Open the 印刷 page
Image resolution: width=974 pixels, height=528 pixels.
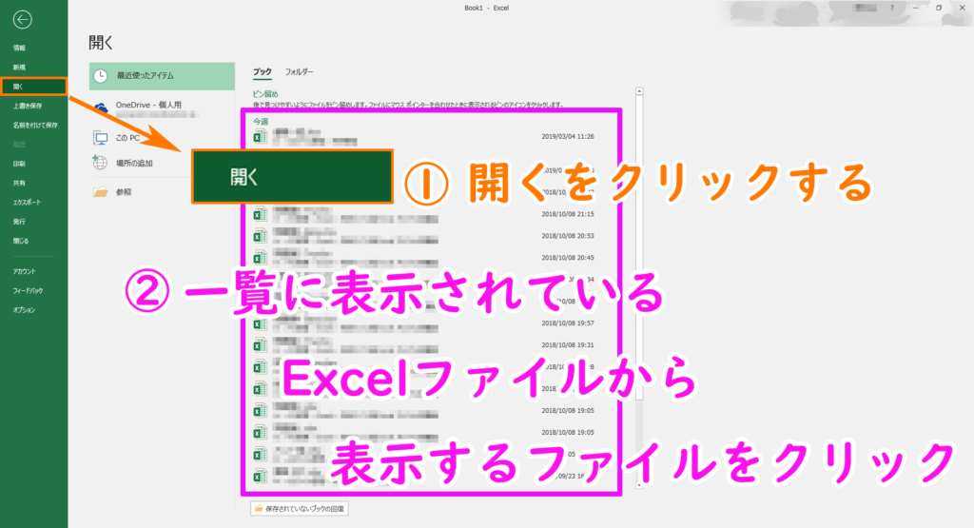[x=19, y=164]
